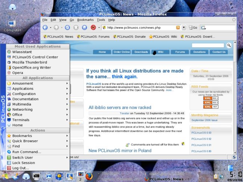Image resolution: width=243 pixels, height=182 pixels.
Task: Click the volume speaker tray icon
Action: tap(222, 176)
